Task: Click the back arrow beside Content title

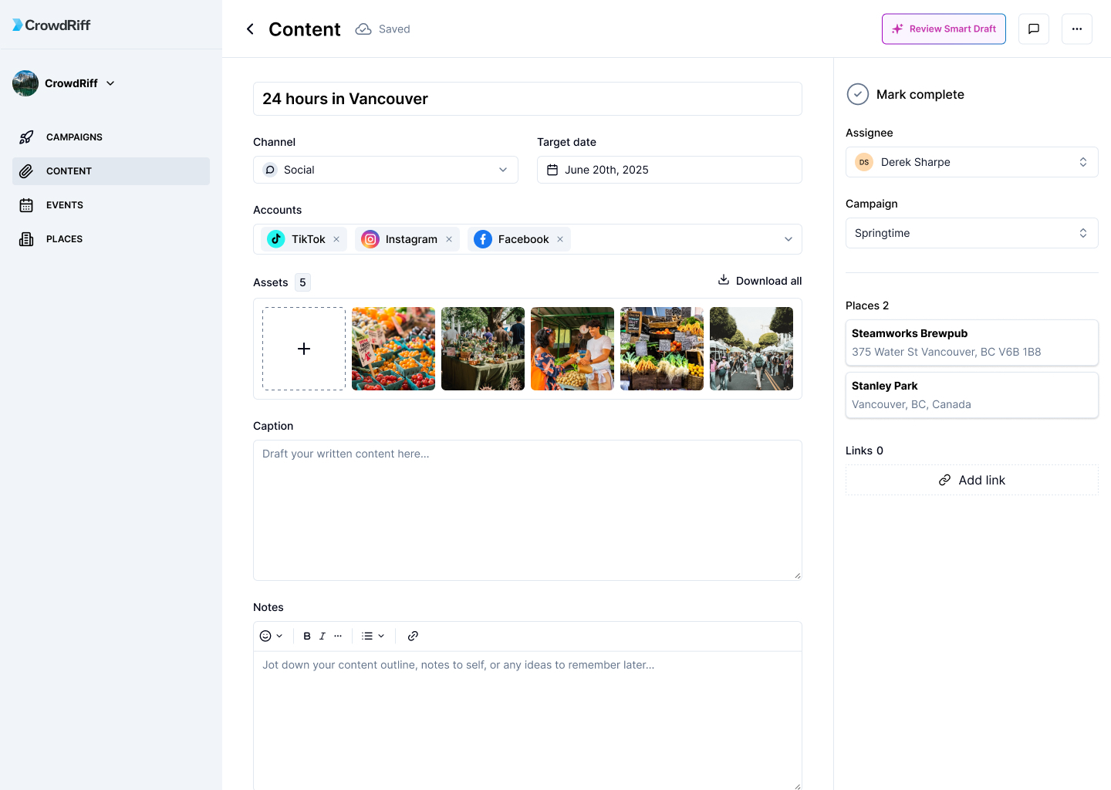Action: coord(250,29)
